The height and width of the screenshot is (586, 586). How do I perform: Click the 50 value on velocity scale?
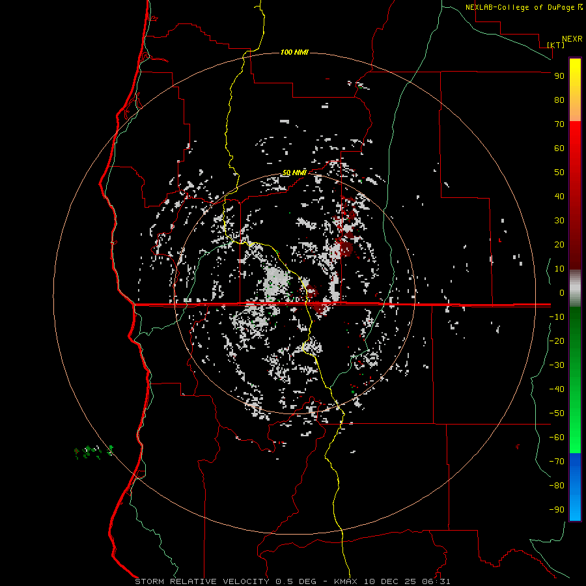tap(559, 173)
